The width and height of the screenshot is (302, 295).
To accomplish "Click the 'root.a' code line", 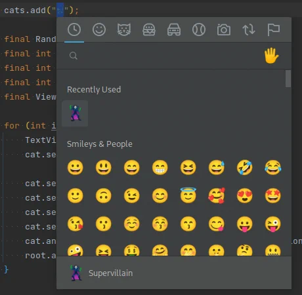I will [41, 256].
